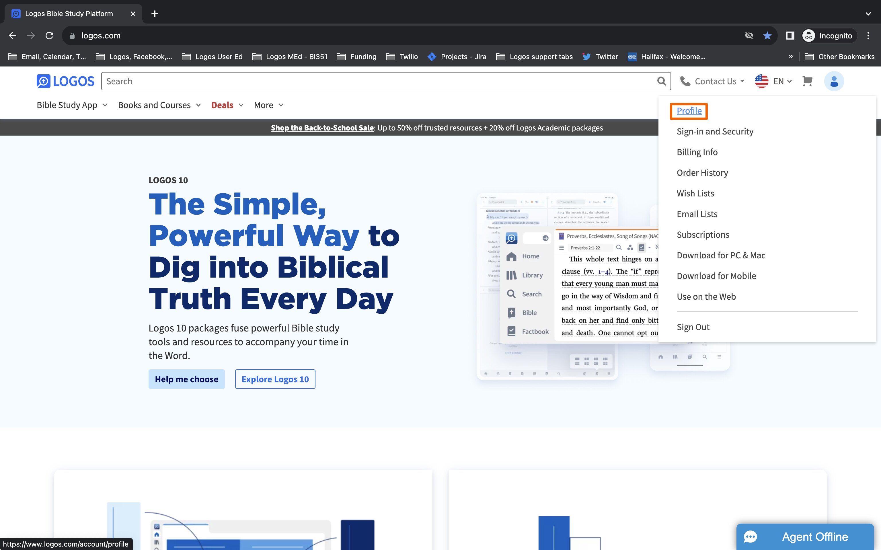Viewport: 881px width, 550px height.
Task: Open Email Lists
Action: click(697, 214)
